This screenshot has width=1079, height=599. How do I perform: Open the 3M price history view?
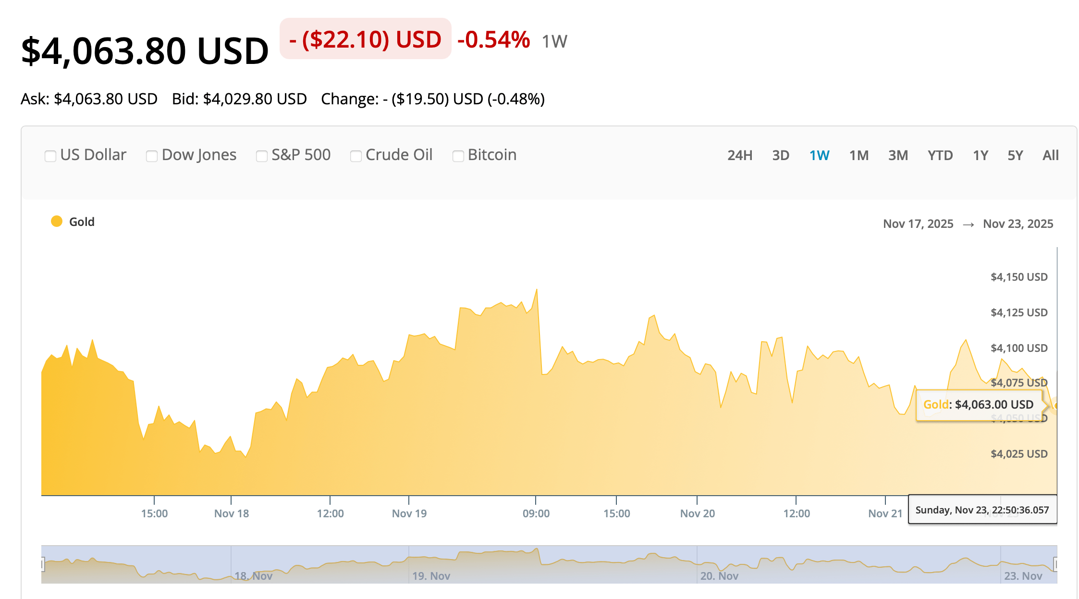click(898, 155)
